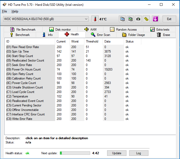
Task: Select the (01) Raw Read Error Rate row
Action: click(73, 47)
